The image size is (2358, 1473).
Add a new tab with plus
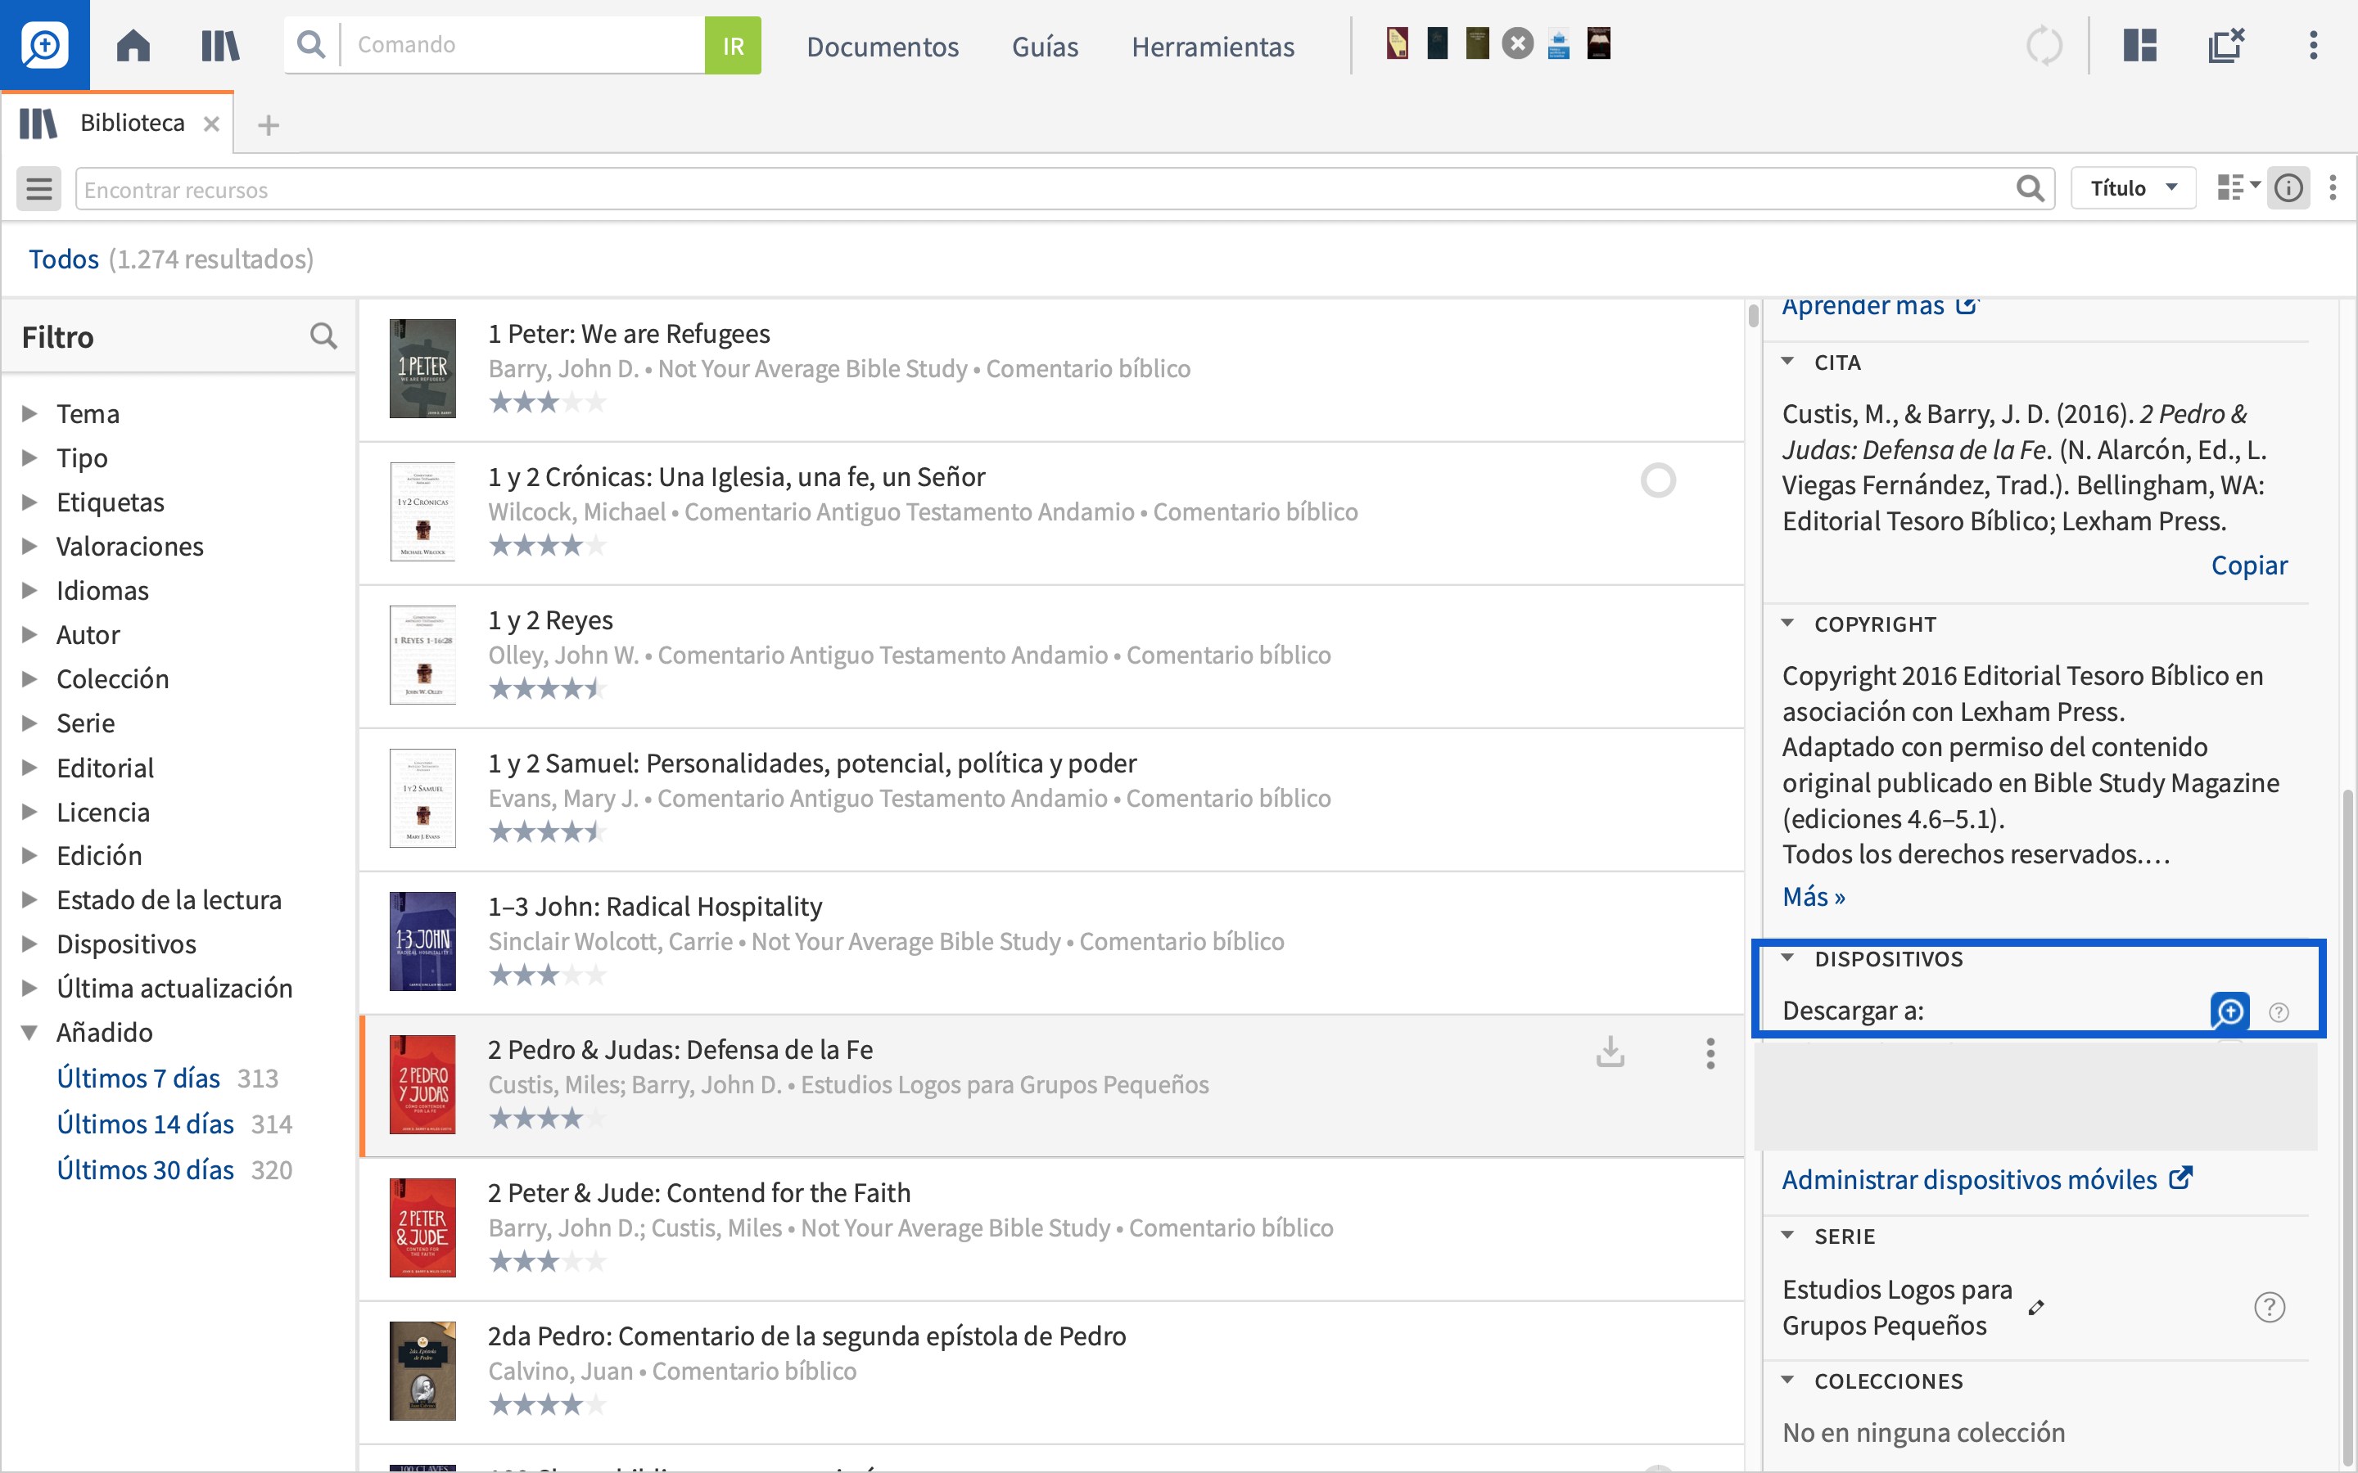[x=268, y=126]
